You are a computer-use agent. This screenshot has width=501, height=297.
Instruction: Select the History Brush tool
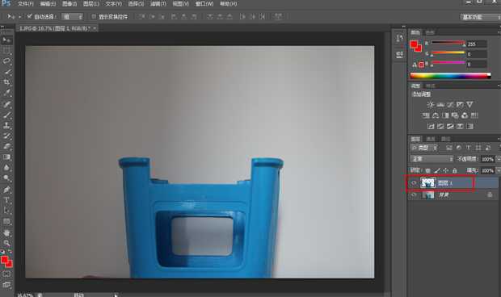6,136
